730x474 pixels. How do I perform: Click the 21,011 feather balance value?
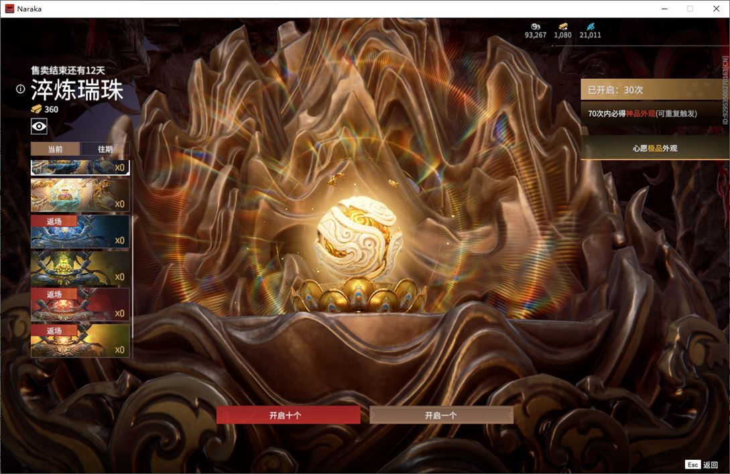[591, 35]
